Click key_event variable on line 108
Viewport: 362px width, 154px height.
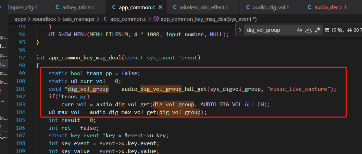[75, 143]
